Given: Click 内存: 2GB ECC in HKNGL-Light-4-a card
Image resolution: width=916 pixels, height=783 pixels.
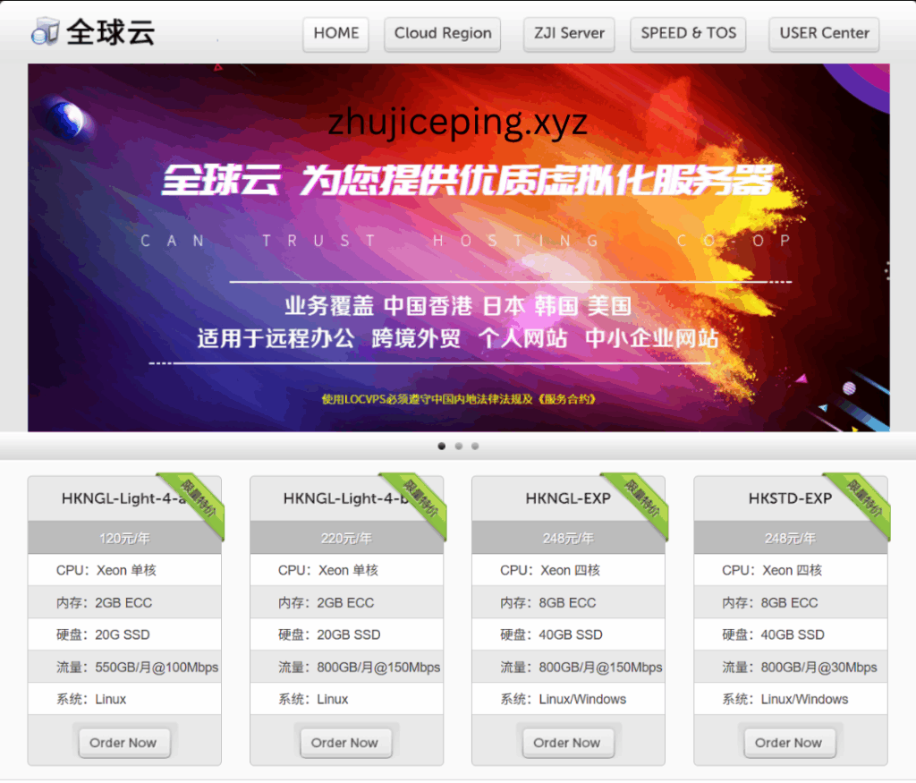Looking at the screenshot, I should pyautogui.click(x=124, y=602).
